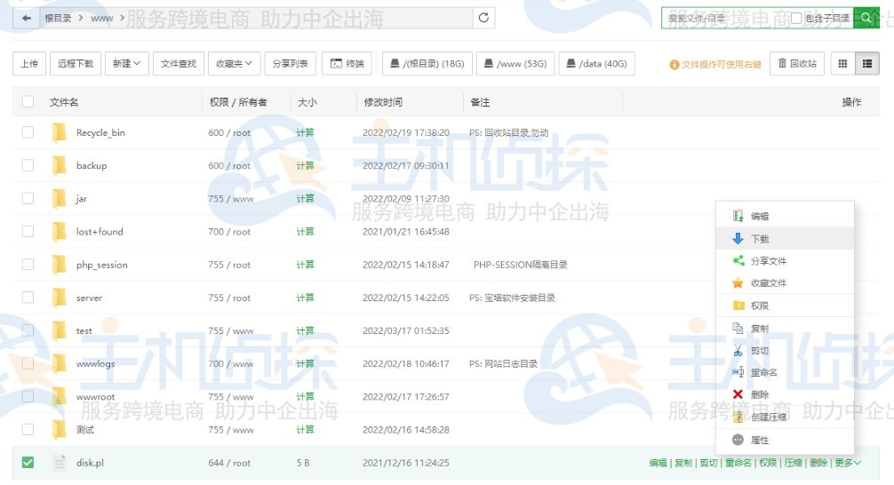
Task: Choose 剪切 in the context menu
Action: 785,351
